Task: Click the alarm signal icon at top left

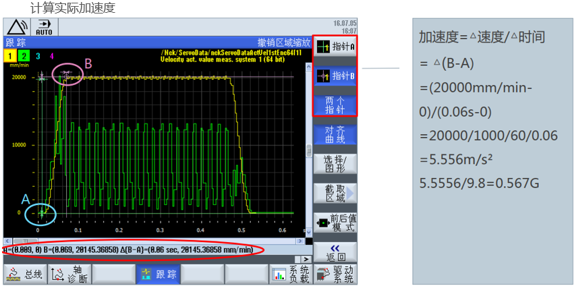Action: point(18,27)
